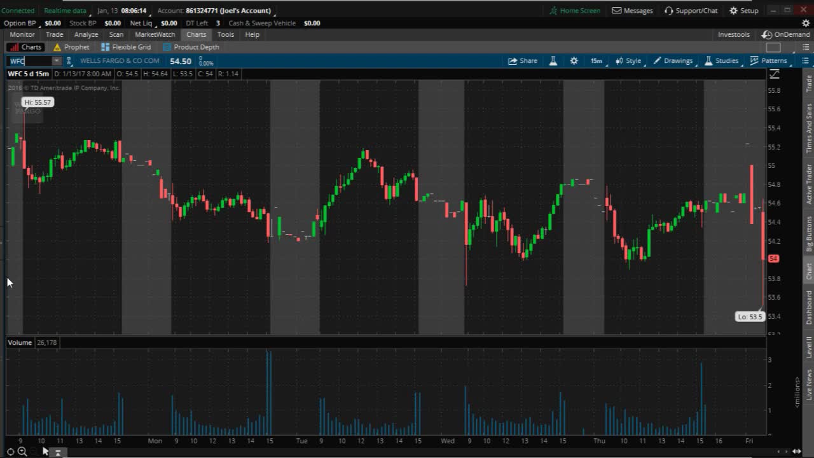Click the WFC symbol input field

coord(29,61)
